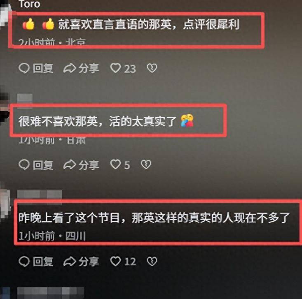Tap the broken heart next to 12 likes

(152, 262)
